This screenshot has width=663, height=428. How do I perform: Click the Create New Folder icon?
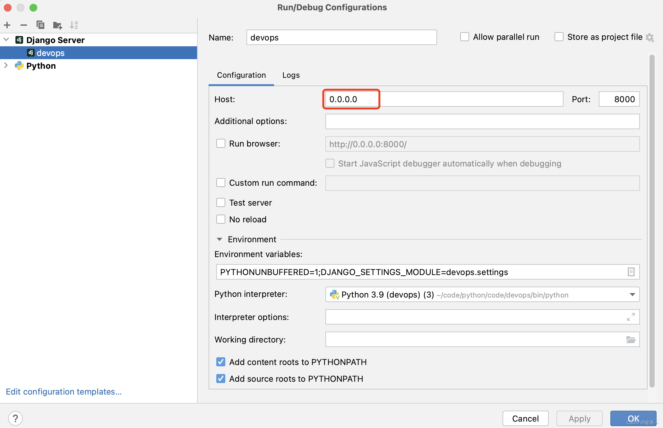[57, 25]
